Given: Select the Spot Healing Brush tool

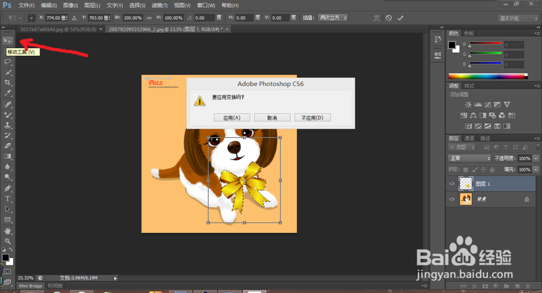Looking at the screenshot, I should [x=8, y=105].
